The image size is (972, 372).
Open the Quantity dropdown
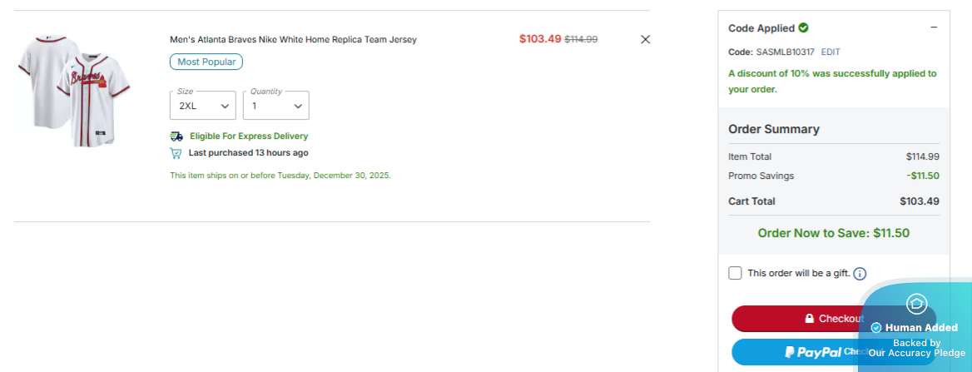[x=276, y=106]
